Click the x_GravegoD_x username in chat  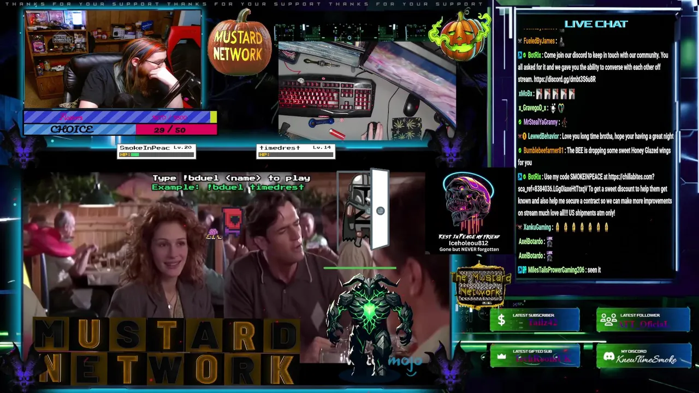pos(532,108)
